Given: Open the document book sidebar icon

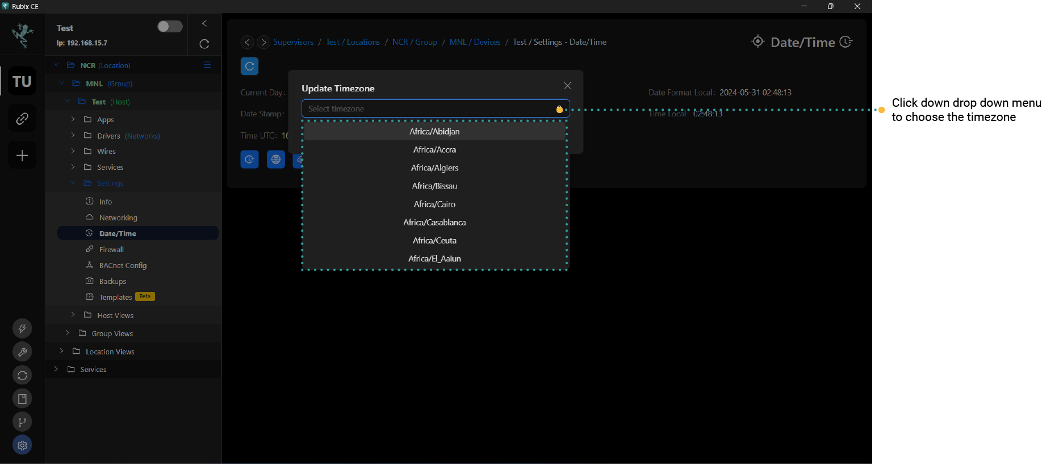Looking at the screenshot, I should 22,399.
